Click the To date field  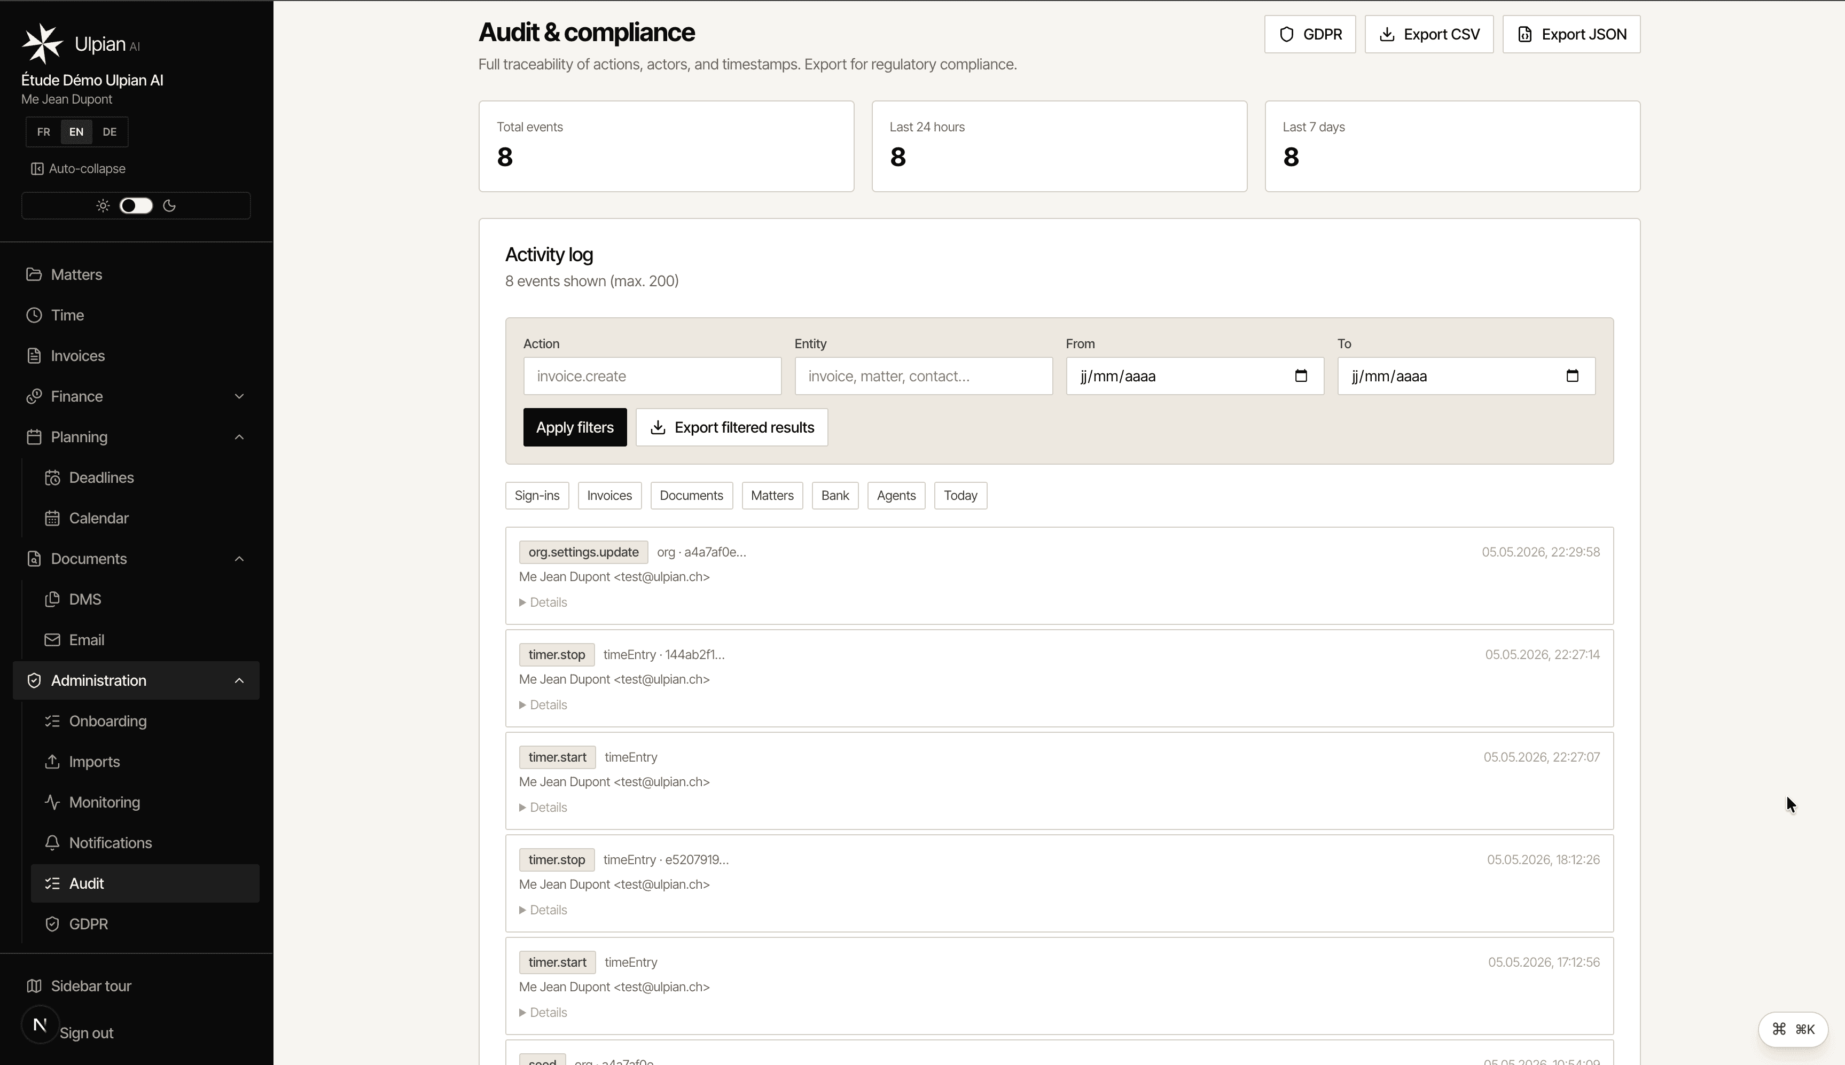1466,376
